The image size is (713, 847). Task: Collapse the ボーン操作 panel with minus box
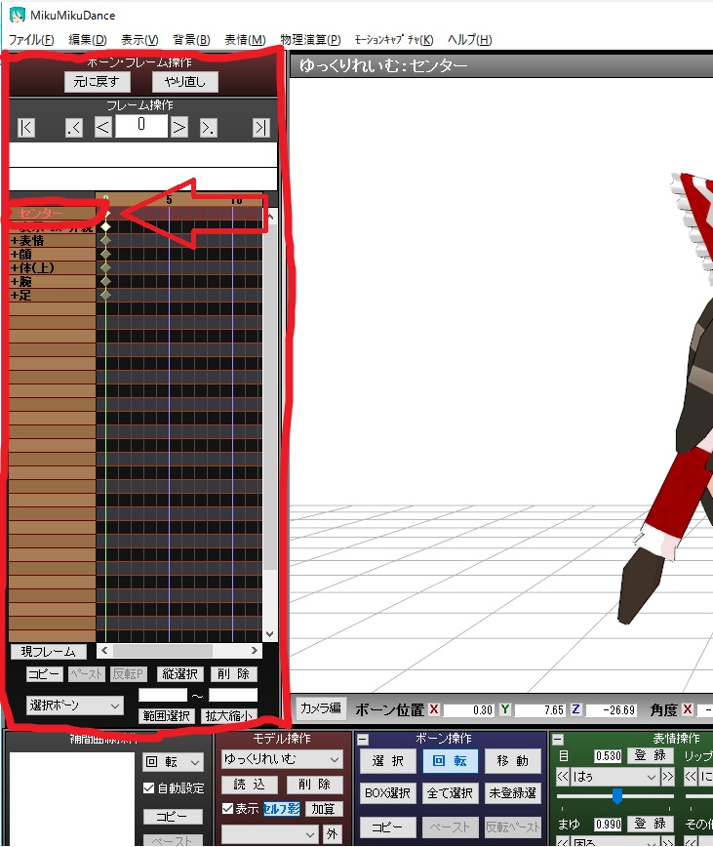pos(363,740)
